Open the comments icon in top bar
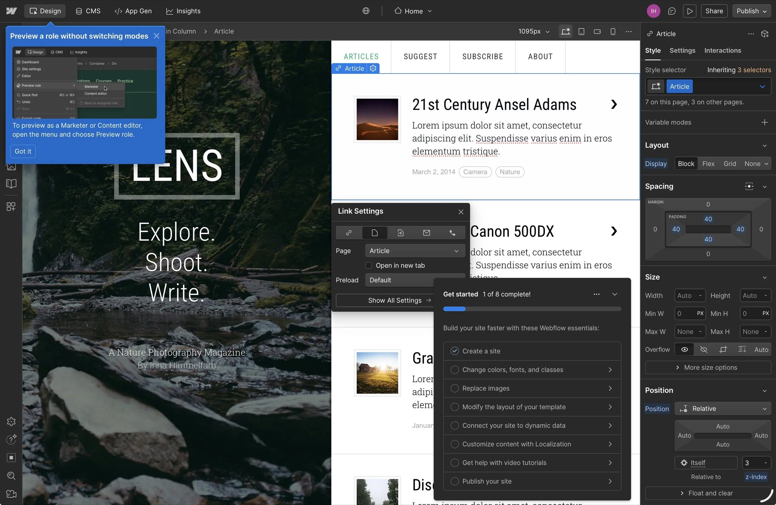Viewport: 776px width, 505px height. tap(671, 11)
